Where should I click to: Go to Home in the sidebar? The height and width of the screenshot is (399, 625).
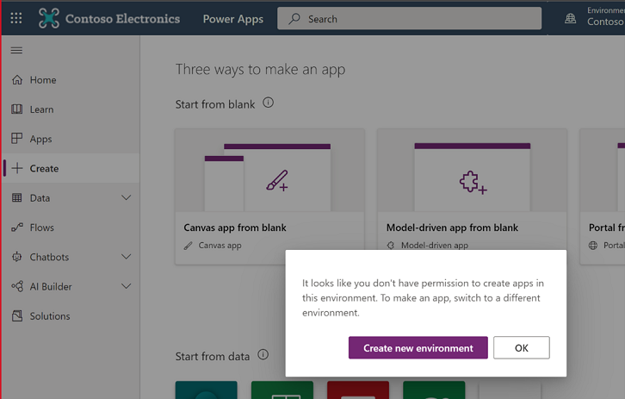(71, 80)
